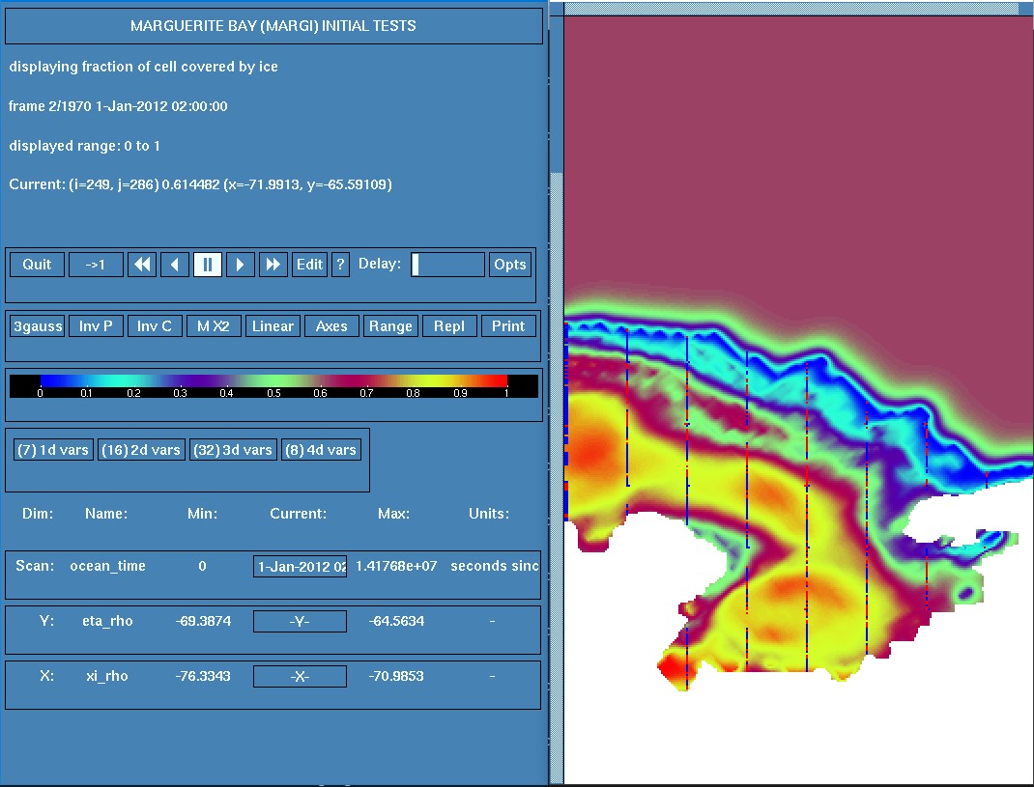Click the Range button to set data range

click(x=390, y=326)
